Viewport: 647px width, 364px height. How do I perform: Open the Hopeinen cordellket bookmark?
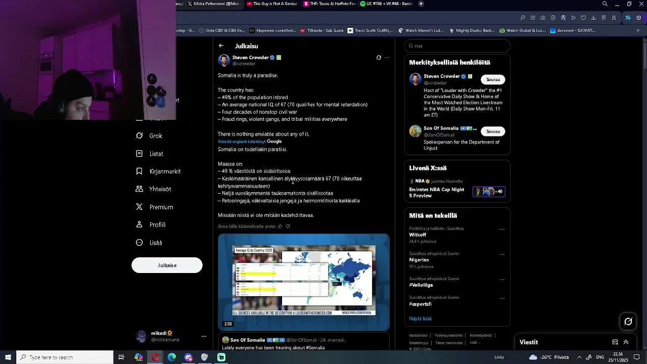[272, 30]
